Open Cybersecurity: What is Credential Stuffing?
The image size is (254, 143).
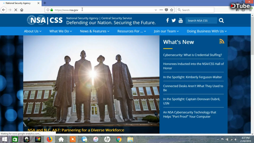(x=192, y=55)
